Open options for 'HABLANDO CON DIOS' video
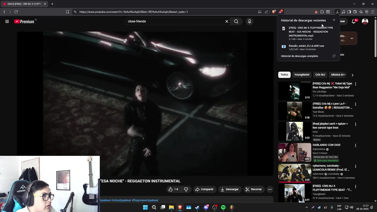This screenshot has height=212, width=377. click(x=355, y=145)
